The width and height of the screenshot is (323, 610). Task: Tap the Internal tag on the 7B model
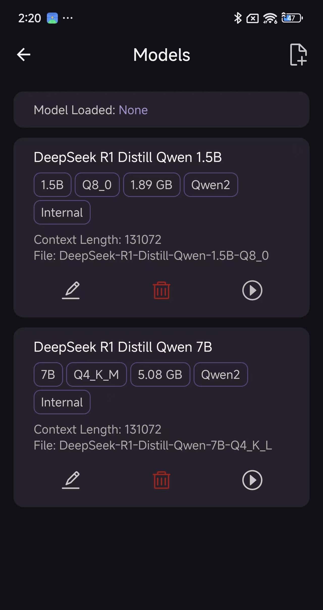(x=62, y=402)
